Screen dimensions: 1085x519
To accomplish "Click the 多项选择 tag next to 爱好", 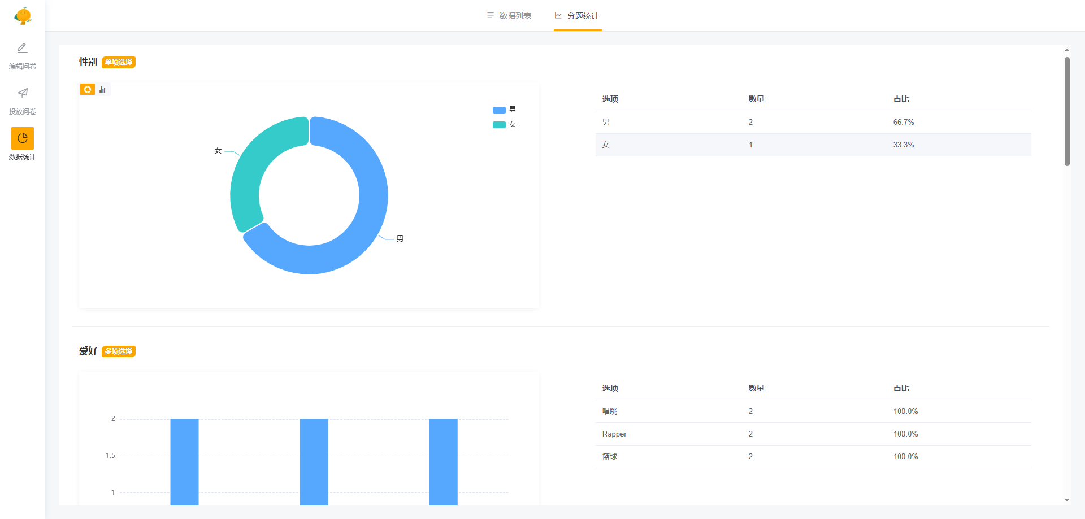I will (x=119, y=351).
